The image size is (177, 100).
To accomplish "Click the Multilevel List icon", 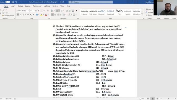I will [61, 11].
